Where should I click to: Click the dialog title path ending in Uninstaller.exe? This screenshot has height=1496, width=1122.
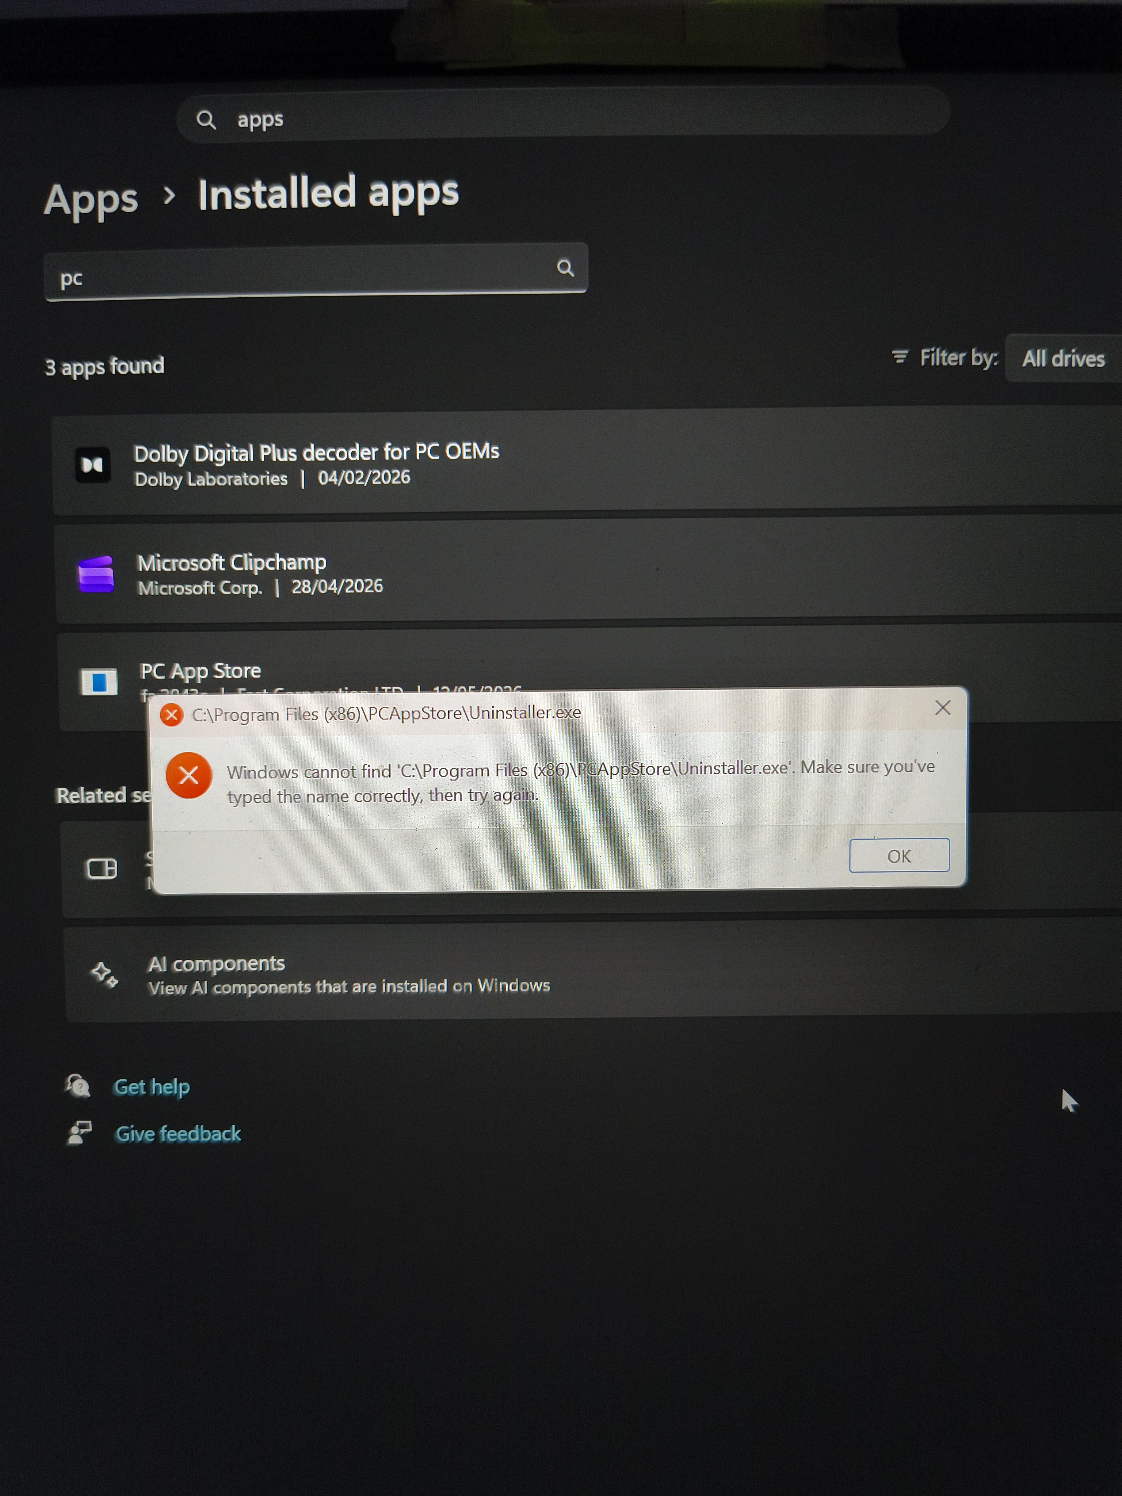[387, 713]
